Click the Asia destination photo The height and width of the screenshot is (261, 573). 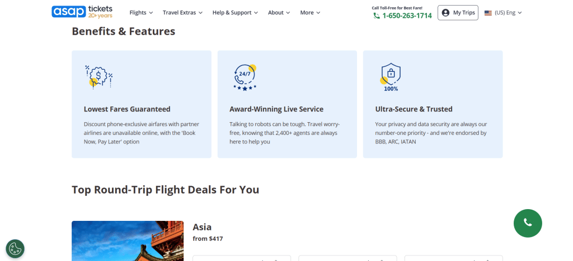pyautogui.click(x=128, y=241)
